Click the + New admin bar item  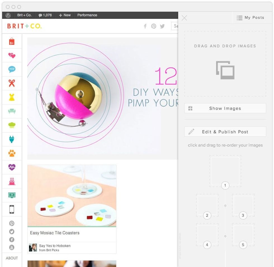point(65,15)
